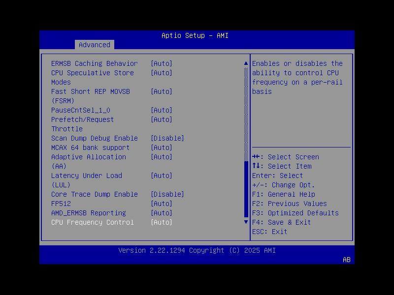Click F3: Optimized Defaults entry

point(295,213)
